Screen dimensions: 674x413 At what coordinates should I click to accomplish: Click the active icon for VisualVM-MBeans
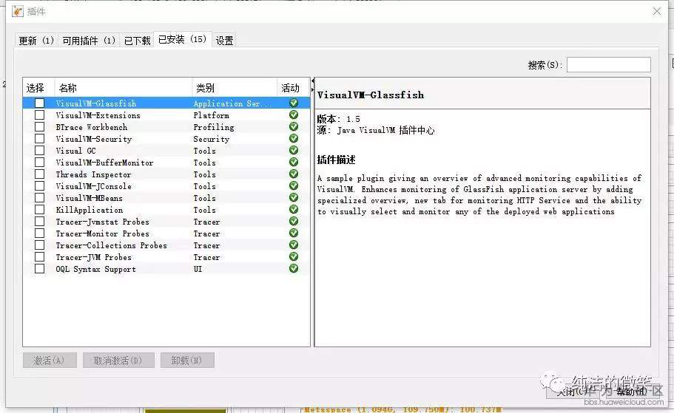(294, 197)
